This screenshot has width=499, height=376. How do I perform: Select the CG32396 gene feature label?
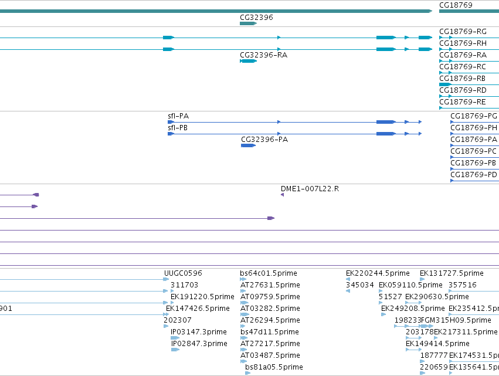click(256, 18)
